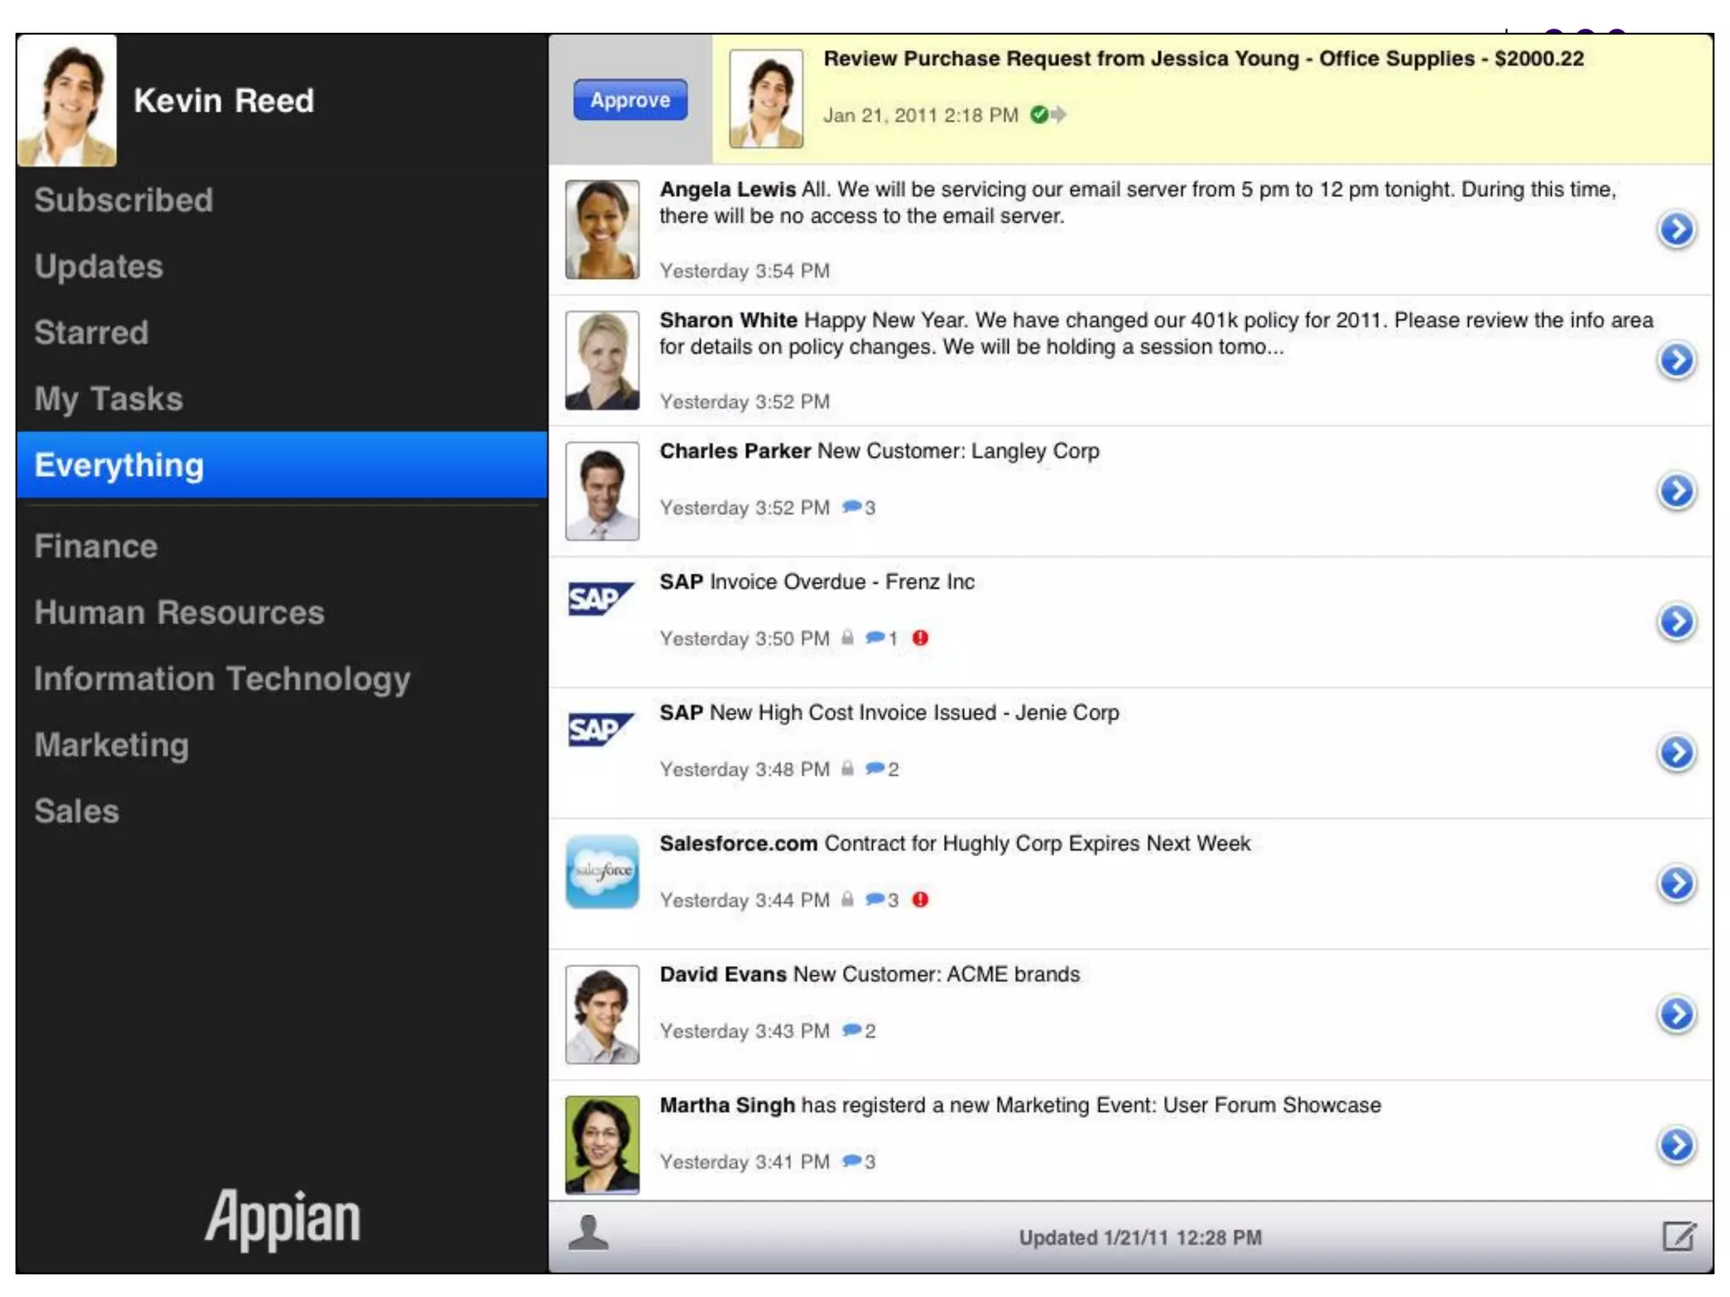Click Review Purchase Request task title

(x=1203, y=59)
